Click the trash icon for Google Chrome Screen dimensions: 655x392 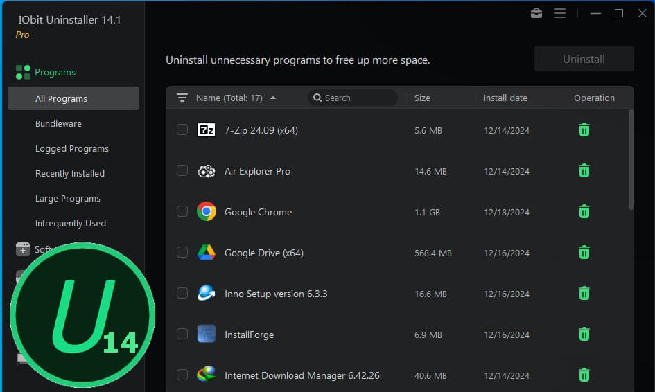(x=584, y=212)
